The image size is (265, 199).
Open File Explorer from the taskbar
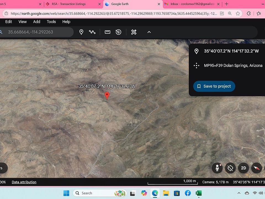click(x=166, y=193)
